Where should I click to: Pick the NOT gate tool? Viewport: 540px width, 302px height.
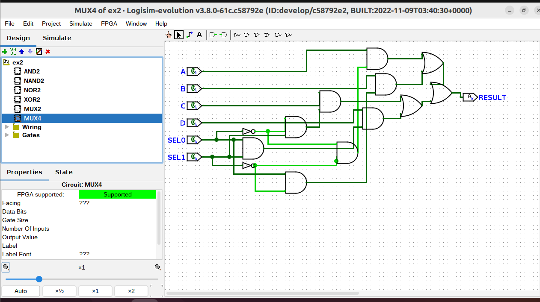click(237, 35)
